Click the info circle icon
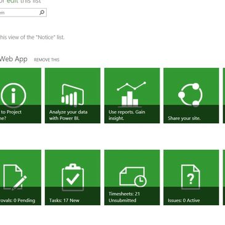 (x=14, y=96)
